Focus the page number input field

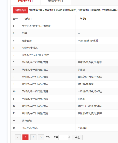63,137
